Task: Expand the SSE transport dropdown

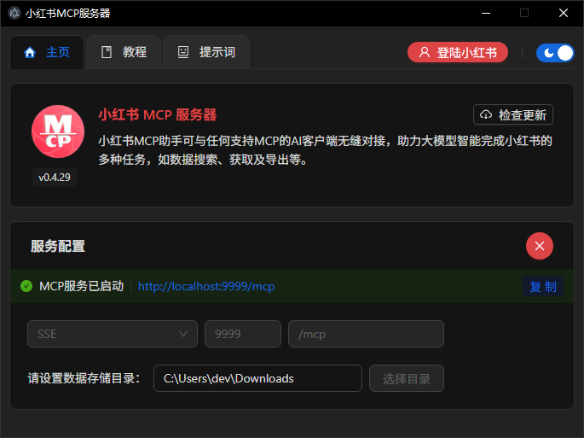Action: click(113, 334)
